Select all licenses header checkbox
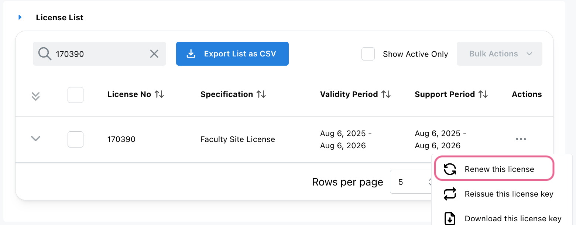The image size is (576, 225). 75,95
